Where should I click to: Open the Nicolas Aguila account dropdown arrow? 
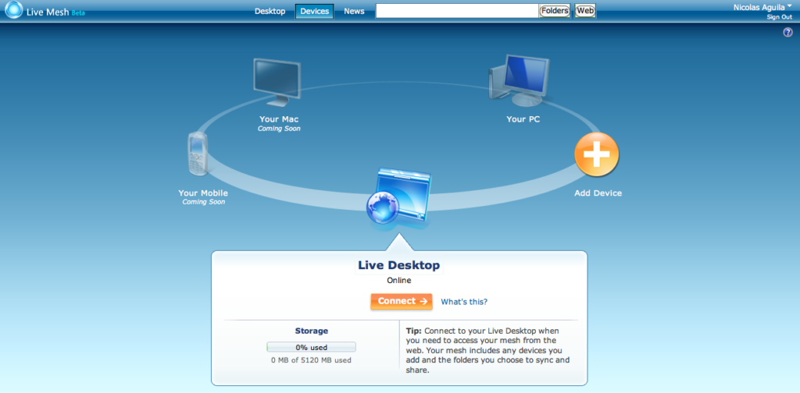[x=790, y=5]
